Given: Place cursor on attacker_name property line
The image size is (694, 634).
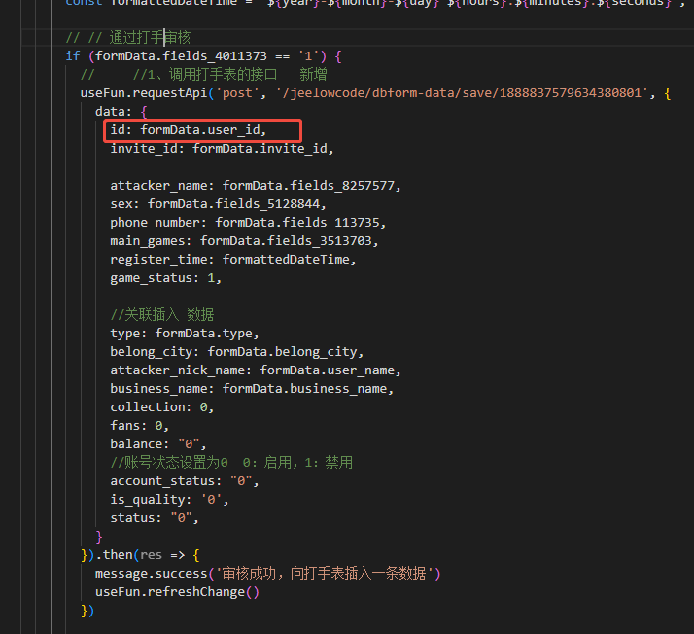Looking at the screenshot, I should click(x=255, y=186).
